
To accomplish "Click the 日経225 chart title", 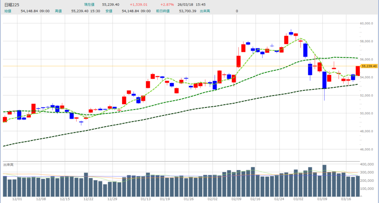I will pyautogui.click(x=12, y=4).
